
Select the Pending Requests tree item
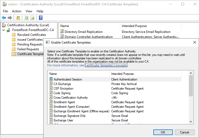point(30,44)
